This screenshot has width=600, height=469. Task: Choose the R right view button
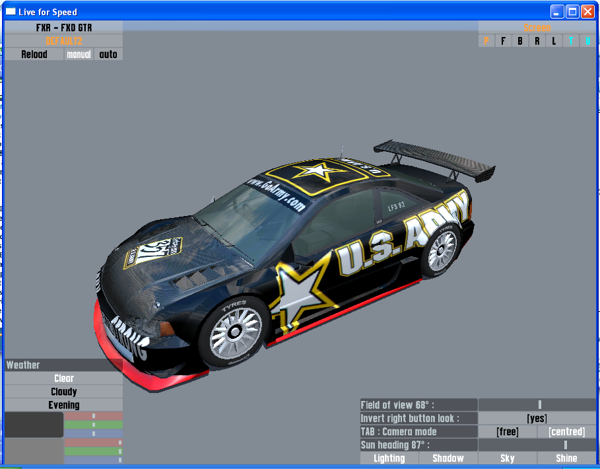(x=537, y=41)
